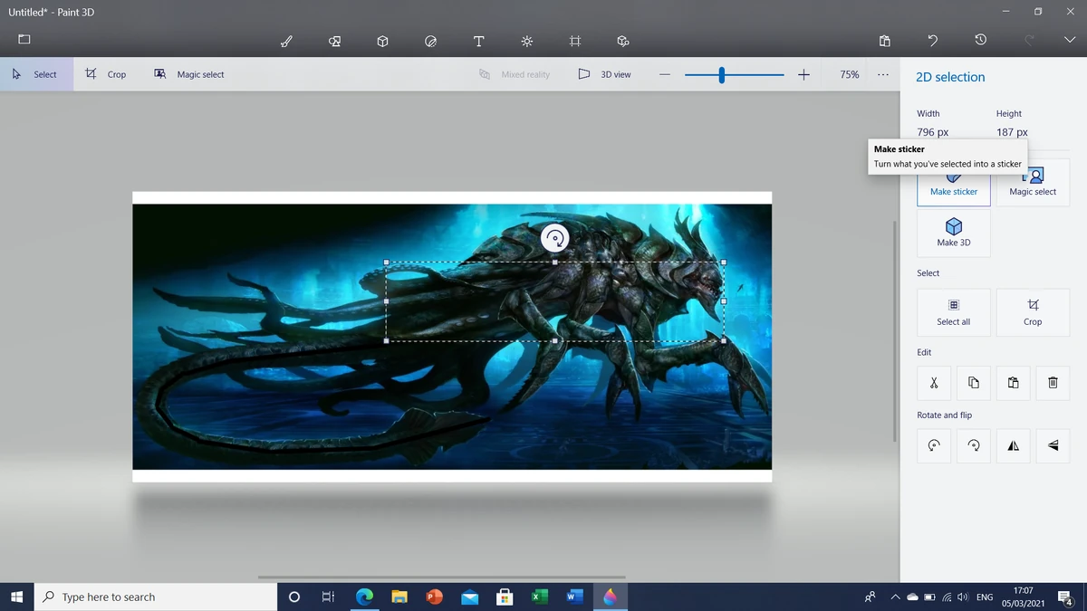Open File Explorer from taskbar
Viewport: 1087px width, 611px height.
point(399,597)
